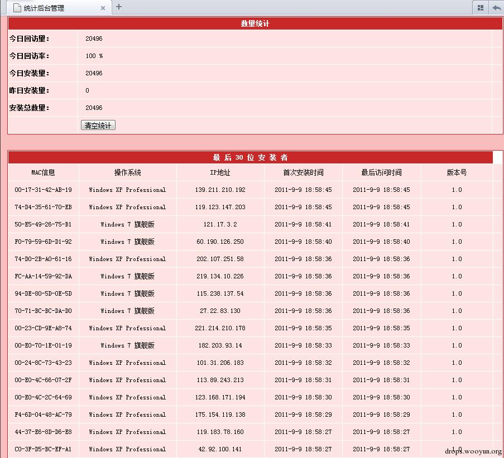The width and height of the screenshot is (504, 458).
Task: Click MAC address FC-AA-14-59-92-DA
Action: tap(43, 276)
